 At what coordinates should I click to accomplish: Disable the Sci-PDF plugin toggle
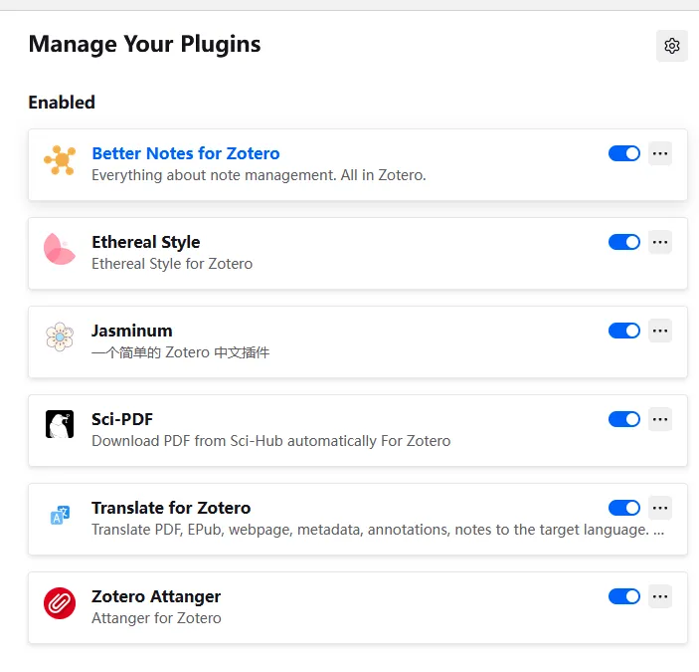pyautogui.click(x=624, y=419)
